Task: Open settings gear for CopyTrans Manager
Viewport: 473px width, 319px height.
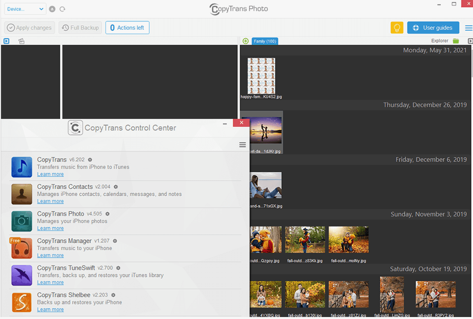Action: tap(114, 241)
